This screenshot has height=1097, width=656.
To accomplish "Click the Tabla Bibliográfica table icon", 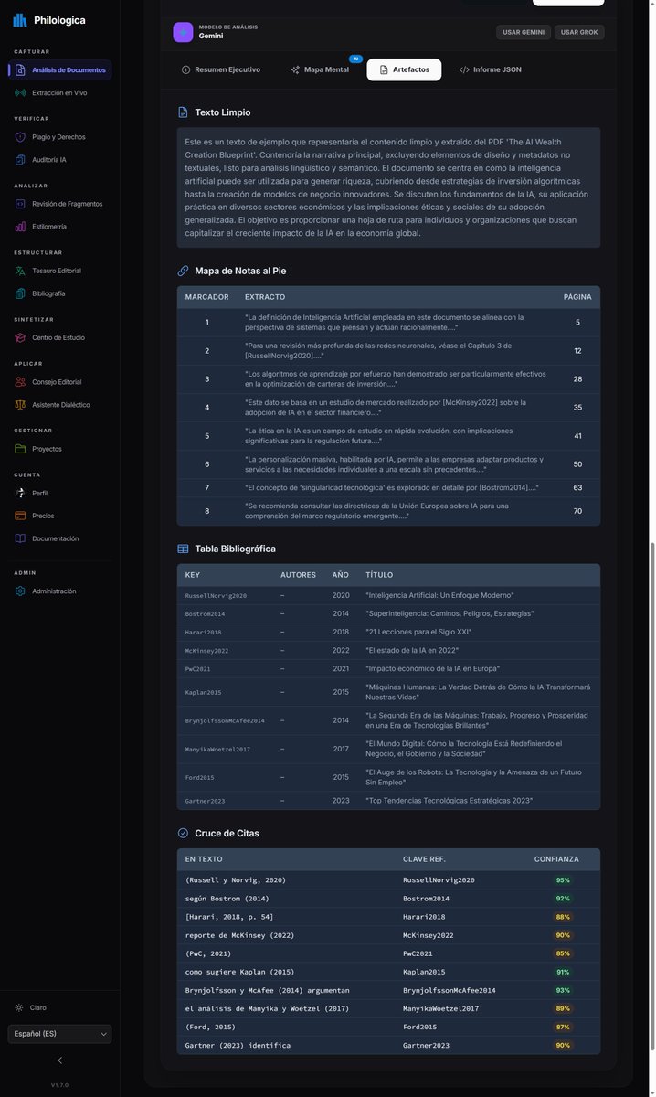I will click(183, 548).
